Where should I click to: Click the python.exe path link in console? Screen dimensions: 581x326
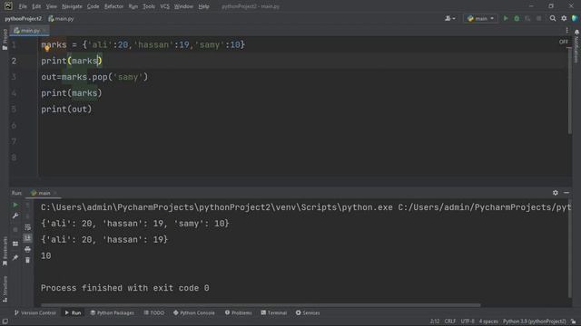(x=217, y=207)
